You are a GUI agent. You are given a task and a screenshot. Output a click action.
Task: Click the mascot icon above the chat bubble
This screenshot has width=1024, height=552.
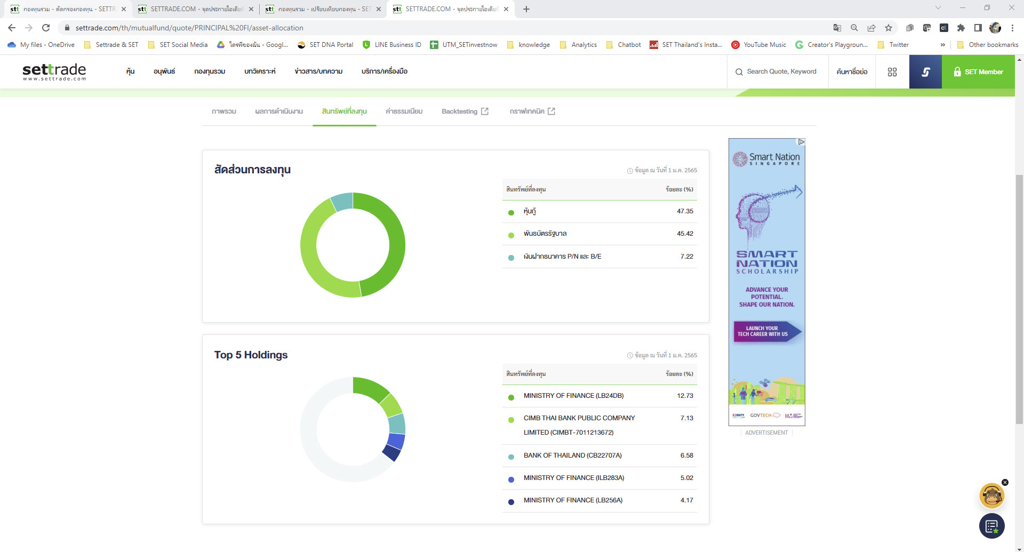point(991,495)
